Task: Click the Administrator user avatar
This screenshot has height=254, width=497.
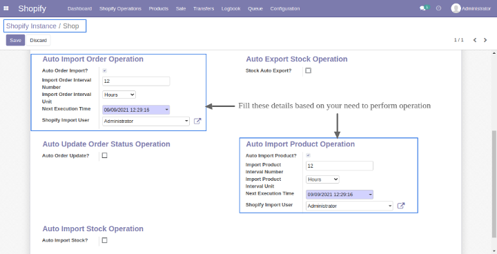Action: [456, 8]
